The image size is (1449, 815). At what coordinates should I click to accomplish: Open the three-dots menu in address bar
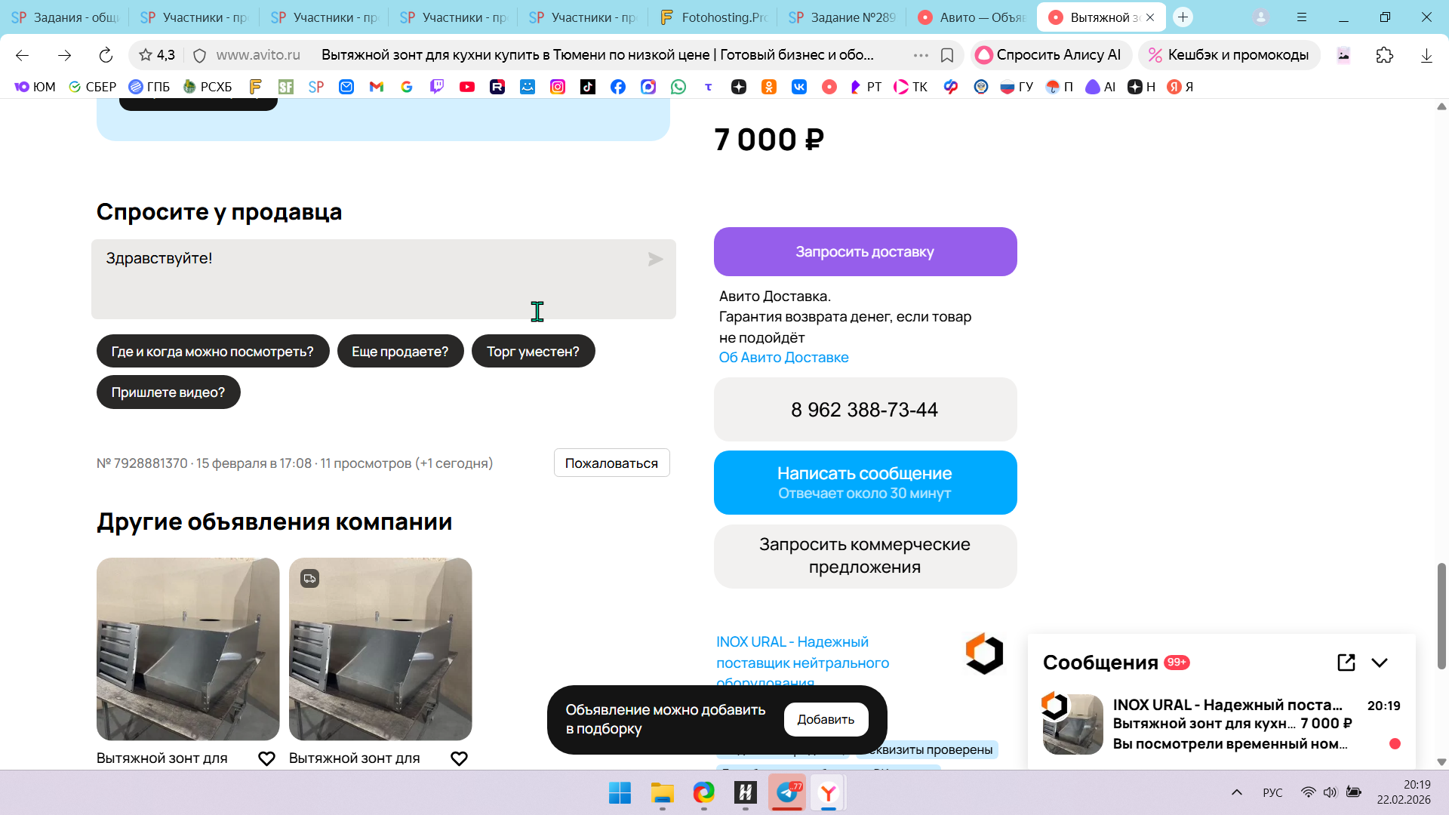[921, 55]
